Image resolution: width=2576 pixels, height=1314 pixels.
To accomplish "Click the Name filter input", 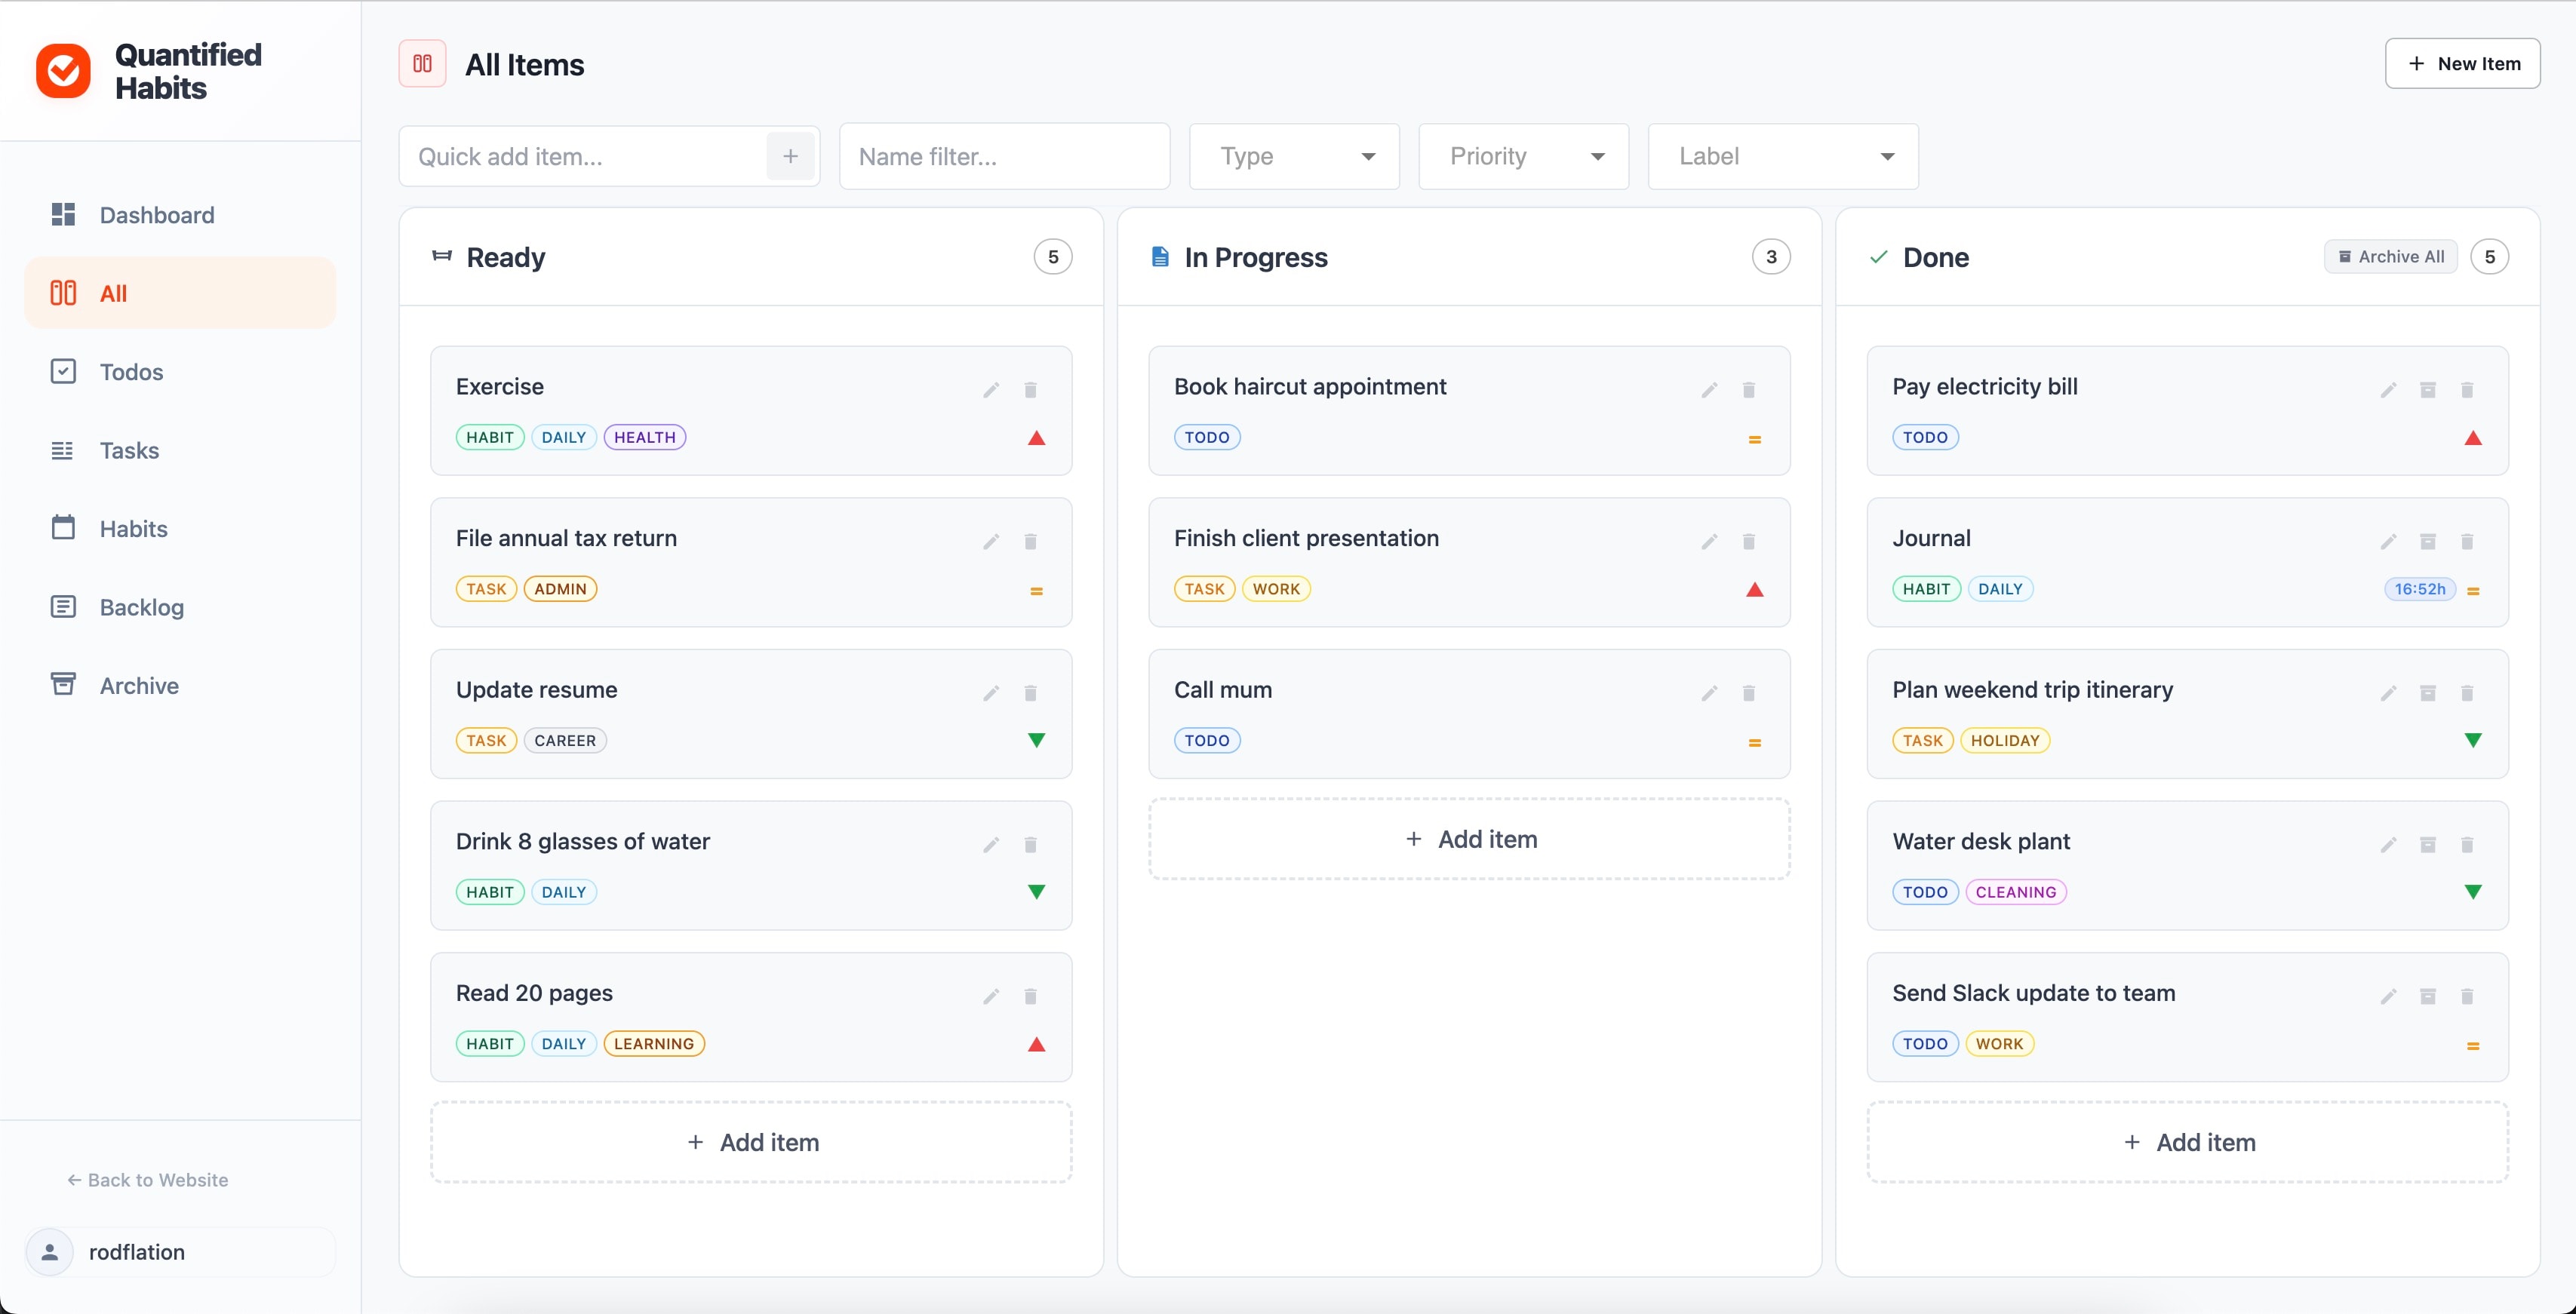I will click(x=1004, y=156).
